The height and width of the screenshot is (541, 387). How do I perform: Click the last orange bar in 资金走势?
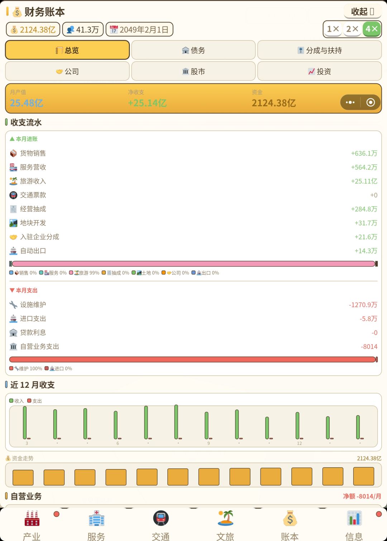click(364, 476)
